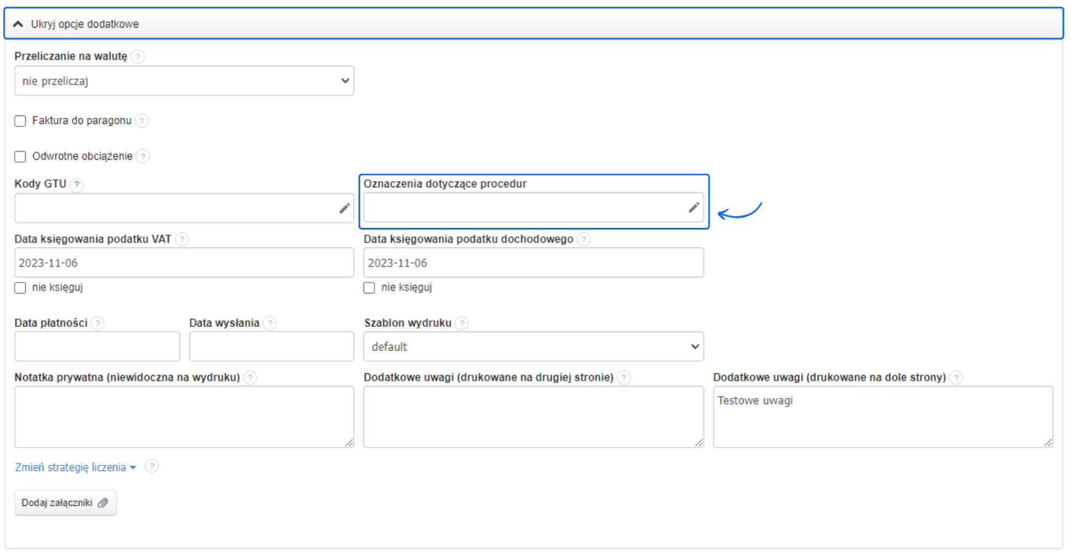Open help icon next to Data płatności
This screenshot has width=1071, height=552.
(x=98, y=323)
